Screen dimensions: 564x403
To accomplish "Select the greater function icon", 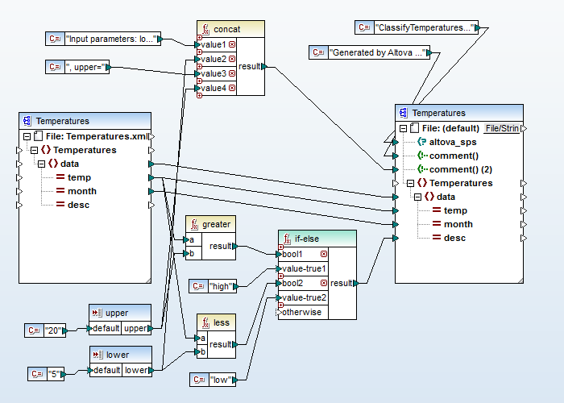I will point(193,225).
